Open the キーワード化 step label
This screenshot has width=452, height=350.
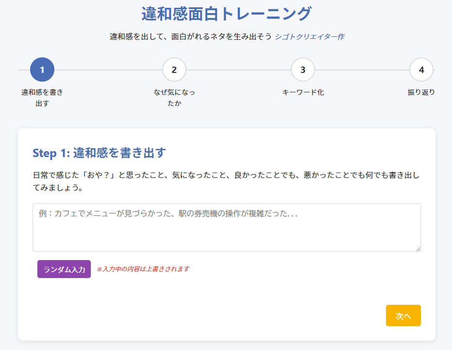(x=303, y=92)
